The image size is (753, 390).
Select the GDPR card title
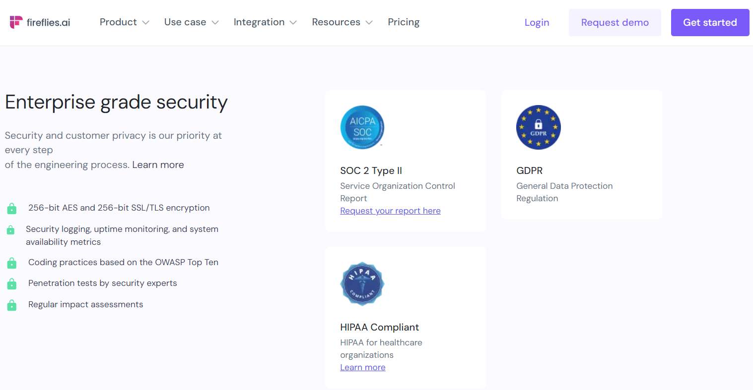(529, 170)
